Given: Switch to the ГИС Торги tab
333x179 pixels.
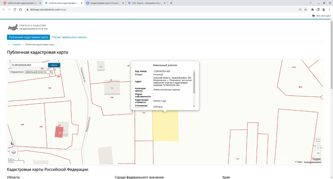Looking at the screenshot, I should click(x=147, y=3).
